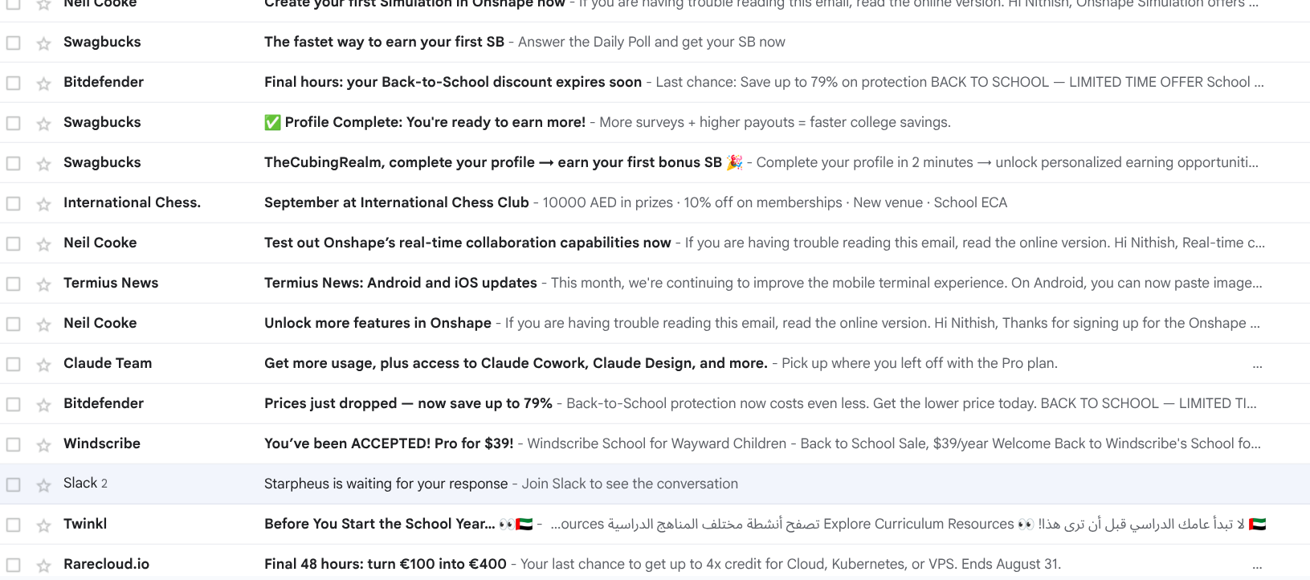Screen dimensions: 1310x580
Task: Star the Bitdefender Final hours email
Action: coord(43,83)
